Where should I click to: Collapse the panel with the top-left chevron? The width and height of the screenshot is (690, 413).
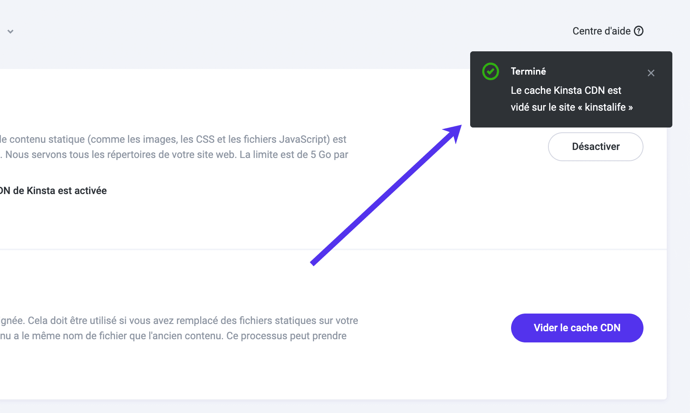(x=10, y=31)
